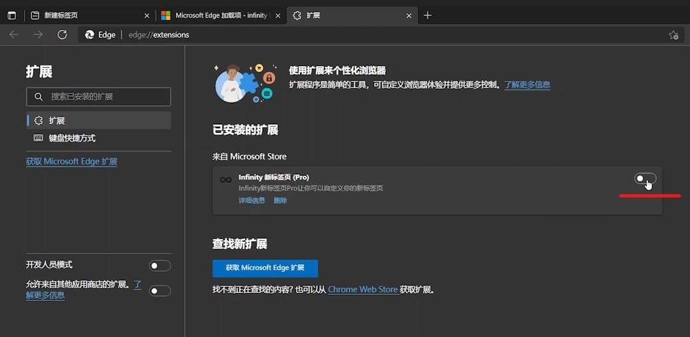Enable the Infinity 新标签页 (Pro) extension
The height and width of the screenshot is (337, 690).
645,178
